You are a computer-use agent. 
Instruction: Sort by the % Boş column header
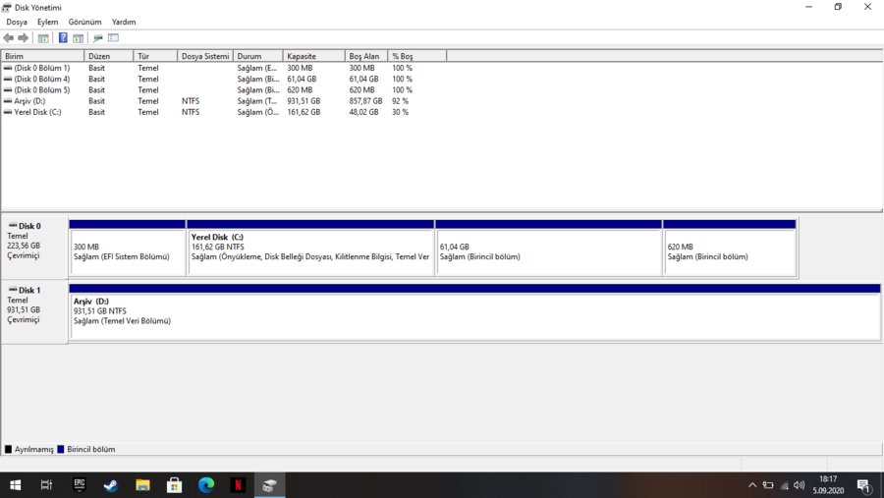coord(416,56)
